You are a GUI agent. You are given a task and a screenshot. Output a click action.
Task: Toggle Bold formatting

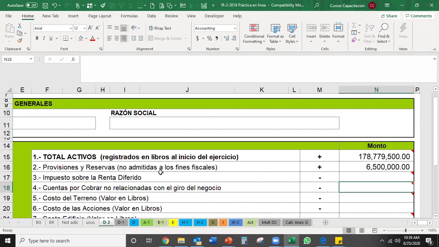37,38
